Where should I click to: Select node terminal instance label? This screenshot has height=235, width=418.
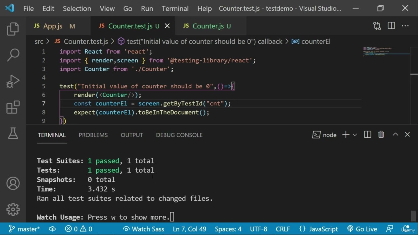click(324, 135)
